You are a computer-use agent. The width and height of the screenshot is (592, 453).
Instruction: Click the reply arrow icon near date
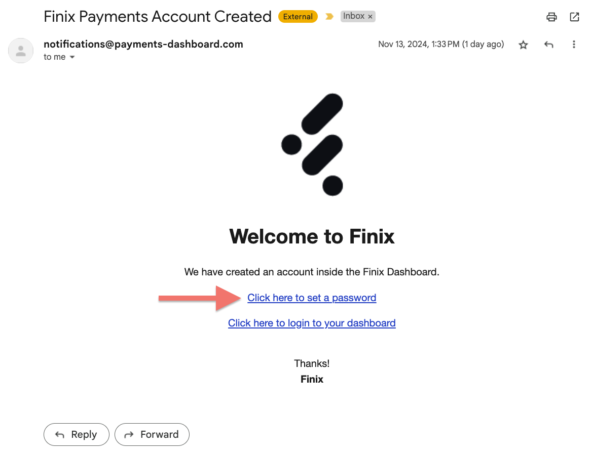pos(548,45)
